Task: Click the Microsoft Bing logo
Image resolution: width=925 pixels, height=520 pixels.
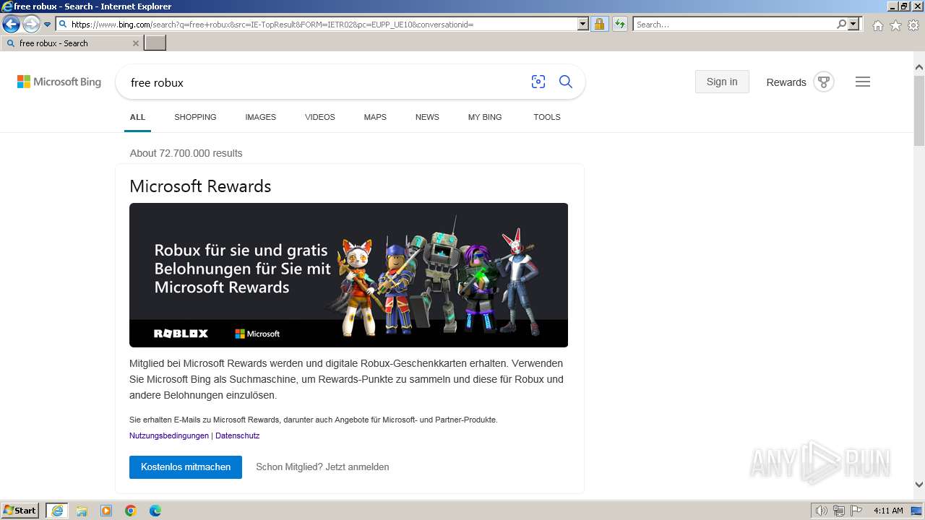Action: click(x=59, y=82)
